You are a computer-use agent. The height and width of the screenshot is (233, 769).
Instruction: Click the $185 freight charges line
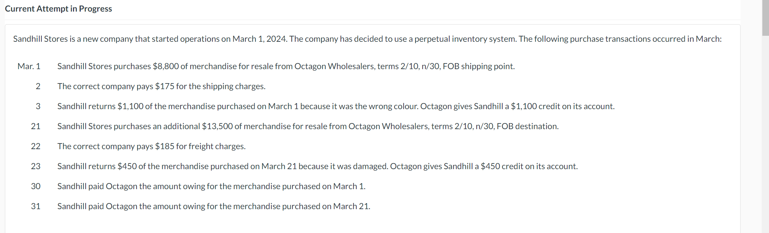tap(152, 146)
